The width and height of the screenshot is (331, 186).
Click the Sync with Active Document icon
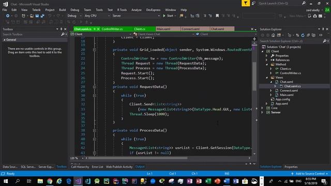297,35
